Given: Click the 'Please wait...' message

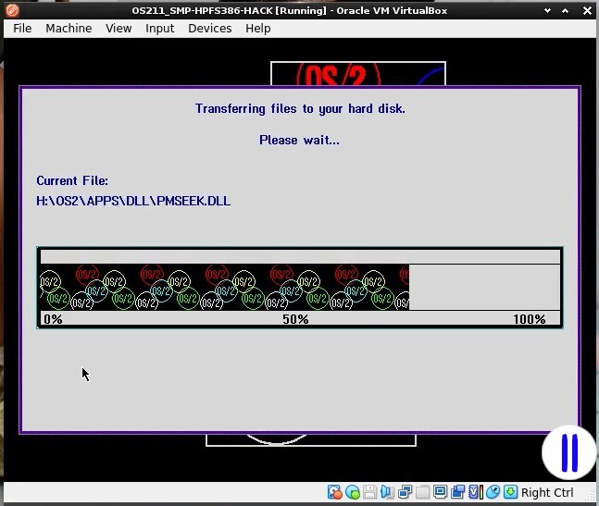Looking at the screenshot, I should tap(299, 140).
